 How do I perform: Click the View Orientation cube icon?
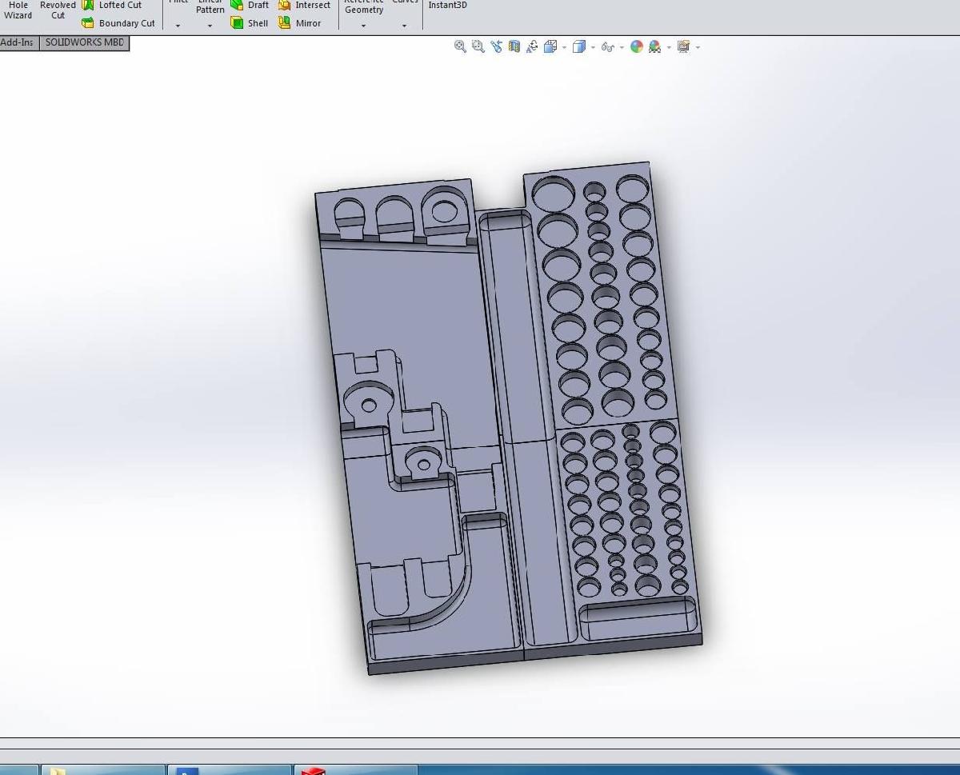tap(550, 46)
